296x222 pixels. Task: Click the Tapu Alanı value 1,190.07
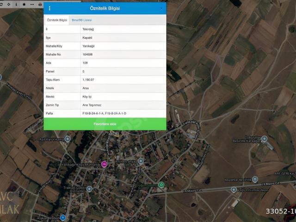pos(88,80)
